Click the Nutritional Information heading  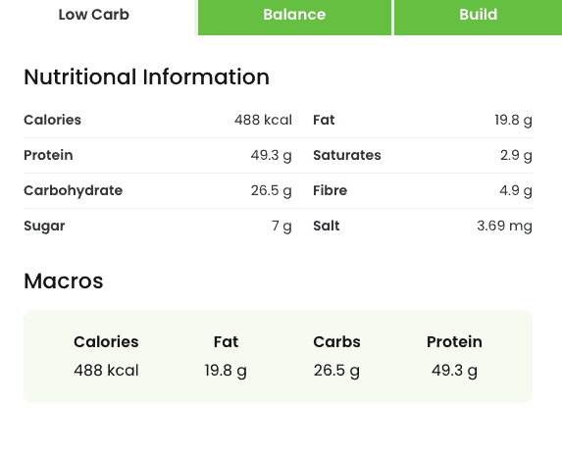coord(146,77)
